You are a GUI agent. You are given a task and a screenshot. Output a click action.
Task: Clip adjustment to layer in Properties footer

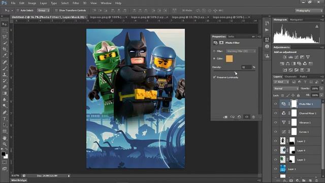225,117
